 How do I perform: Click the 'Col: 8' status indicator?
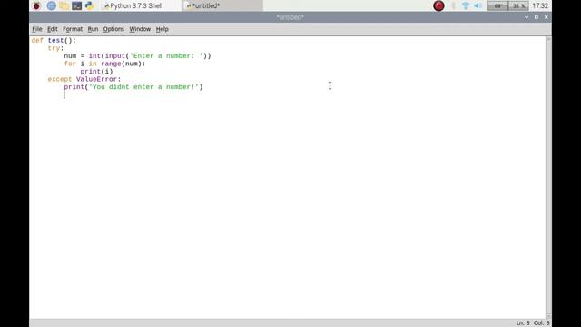point(541,323)
